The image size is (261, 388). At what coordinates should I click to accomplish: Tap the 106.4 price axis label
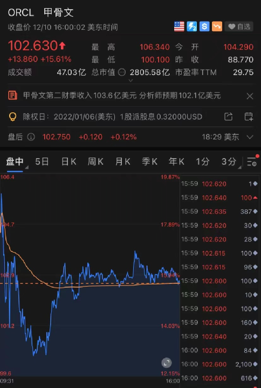click(x=8, y=177)
